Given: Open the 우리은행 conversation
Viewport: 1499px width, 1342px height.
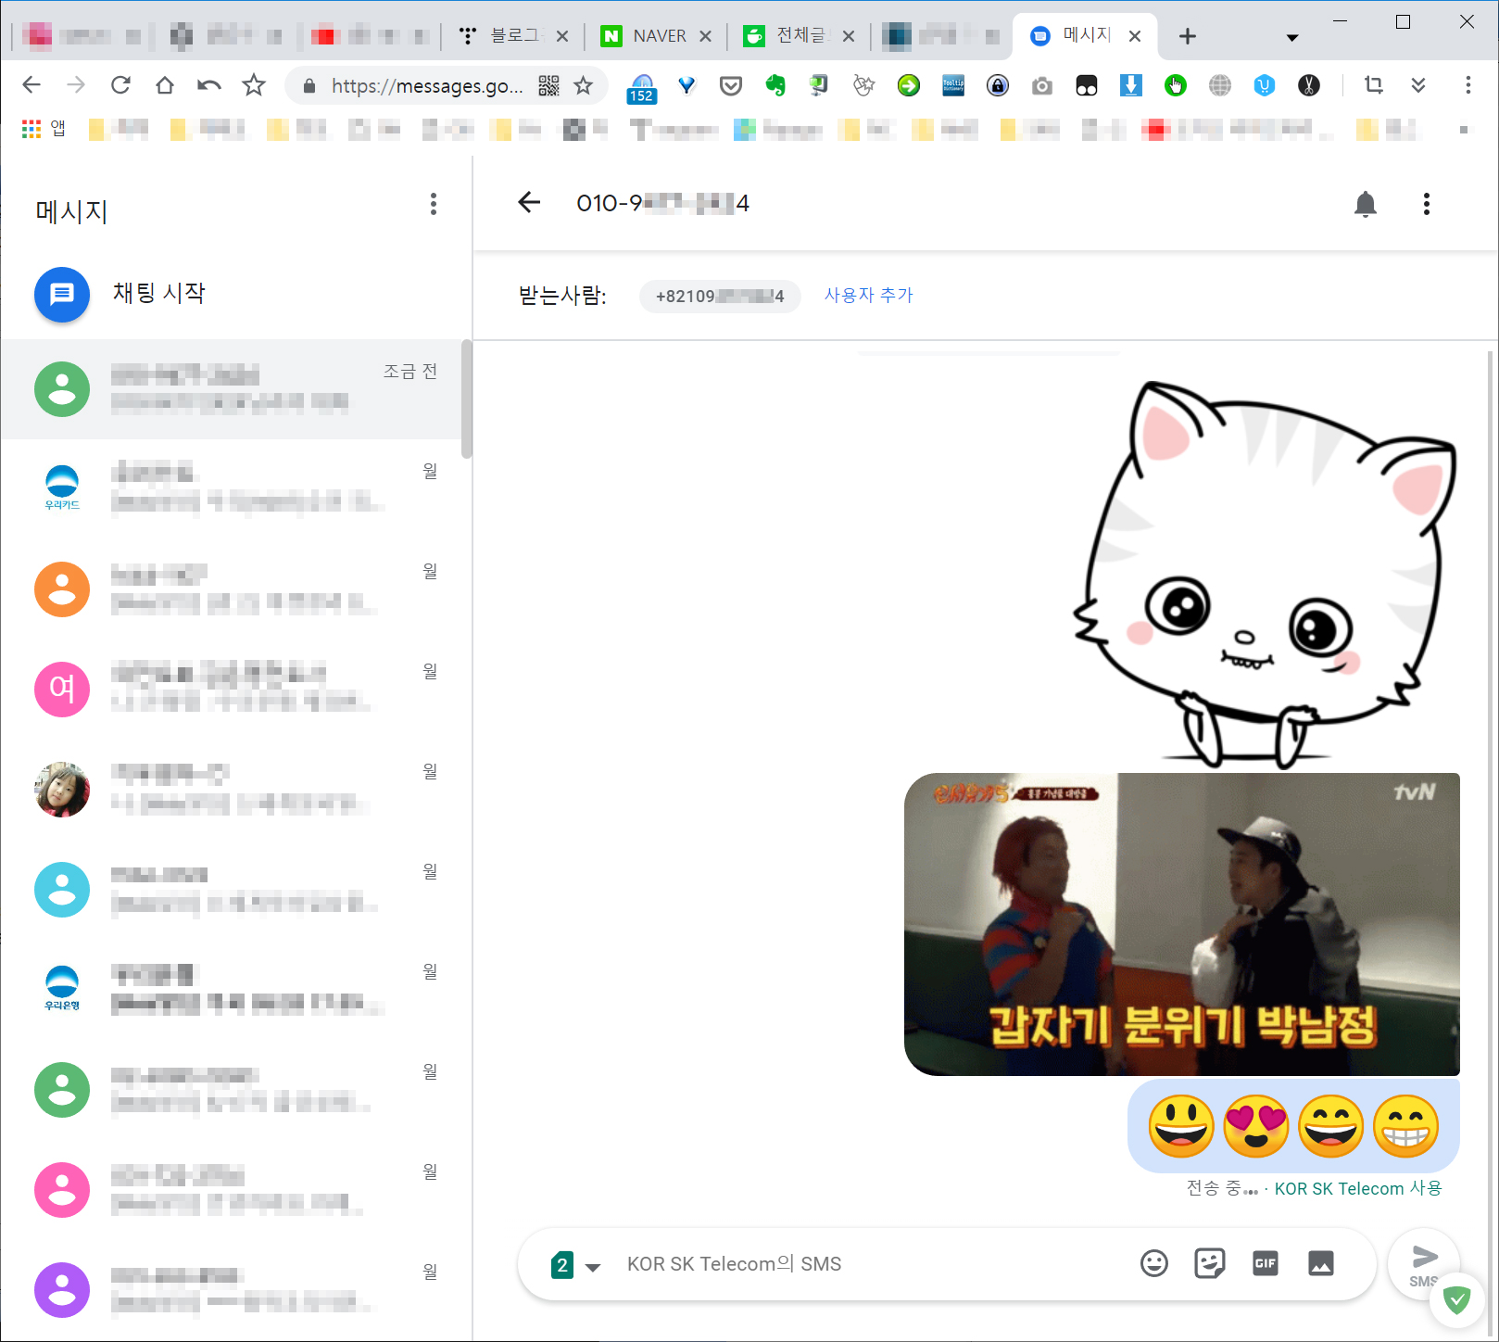Looking at the screenshot, I should pos(232,990).
